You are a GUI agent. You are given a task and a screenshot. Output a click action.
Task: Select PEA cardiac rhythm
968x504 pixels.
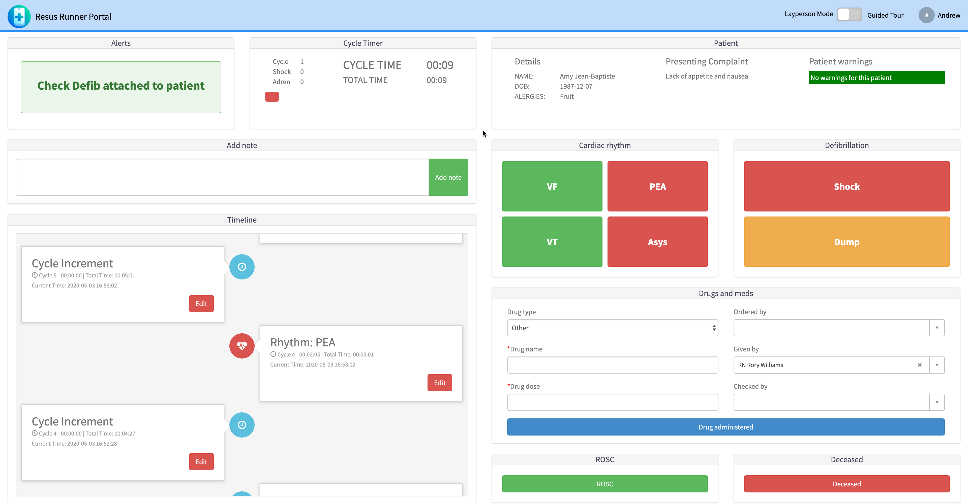pyautogui.click(x=657, y=186)
